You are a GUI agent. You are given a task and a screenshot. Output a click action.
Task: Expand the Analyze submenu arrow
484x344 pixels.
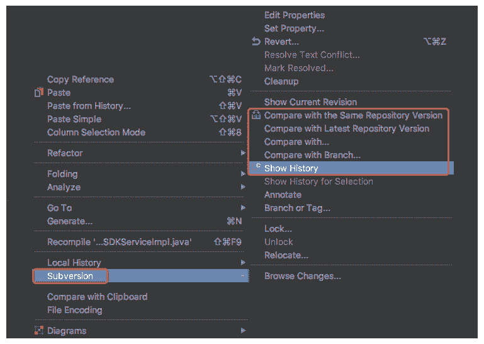click(x=243, y=187)
